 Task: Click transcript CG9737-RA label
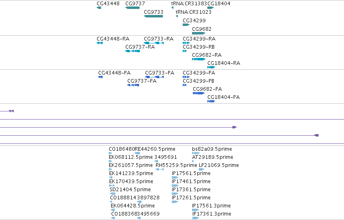140,47
